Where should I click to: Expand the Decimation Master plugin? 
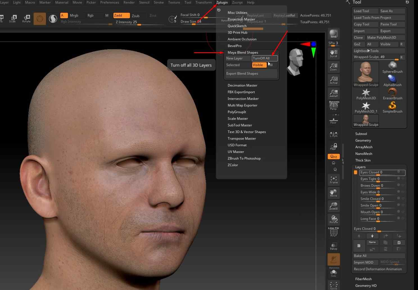(x=242, y=85)
